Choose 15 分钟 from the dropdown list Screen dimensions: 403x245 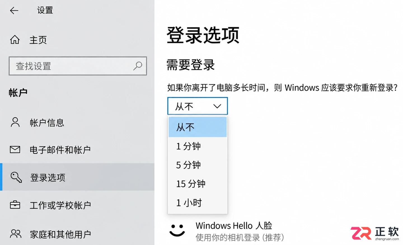198,184
